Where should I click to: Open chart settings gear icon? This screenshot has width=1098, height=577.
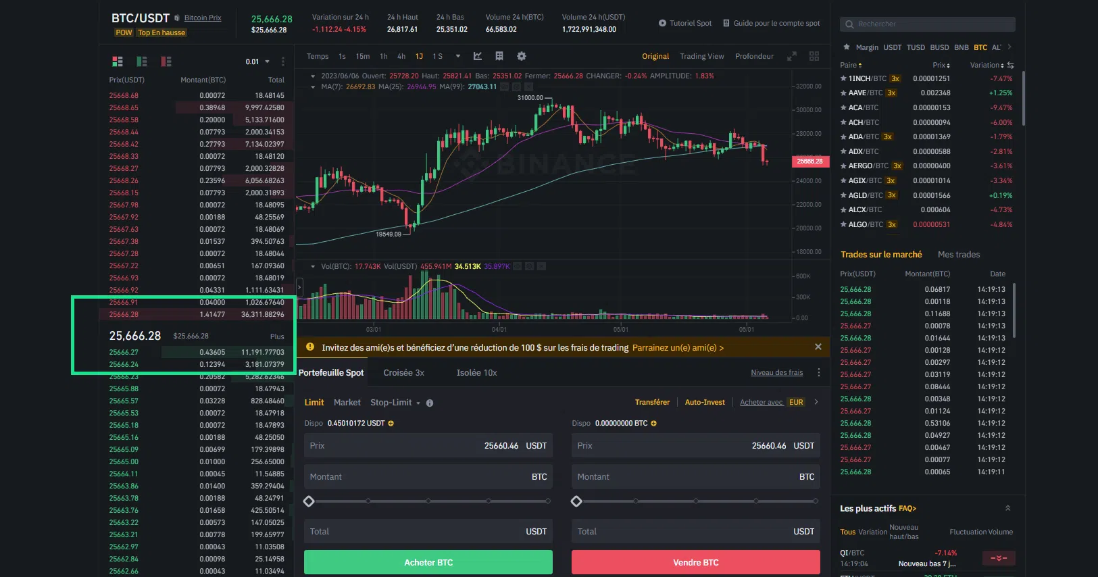click(522, 56)
